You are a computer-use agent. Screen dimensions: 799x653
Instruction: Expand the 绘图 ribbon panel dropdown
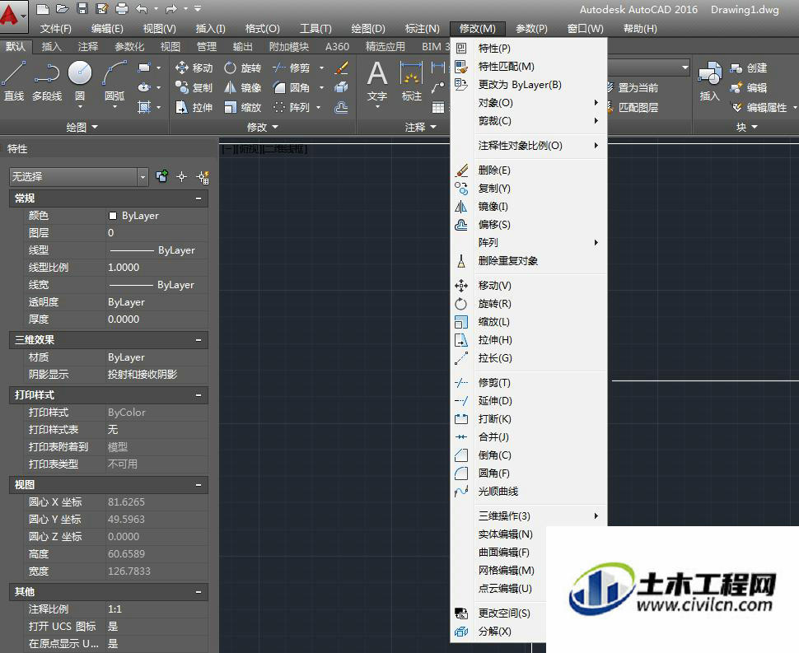coord(82,128)
